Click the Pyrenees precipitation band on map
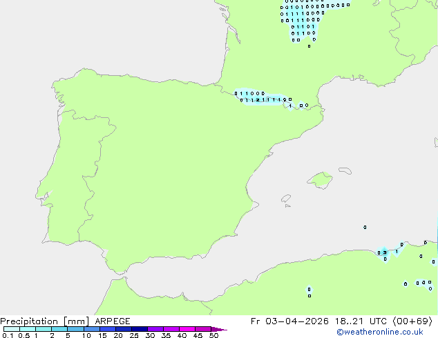Screen dimensions: 438x338 tap(264, 98)
